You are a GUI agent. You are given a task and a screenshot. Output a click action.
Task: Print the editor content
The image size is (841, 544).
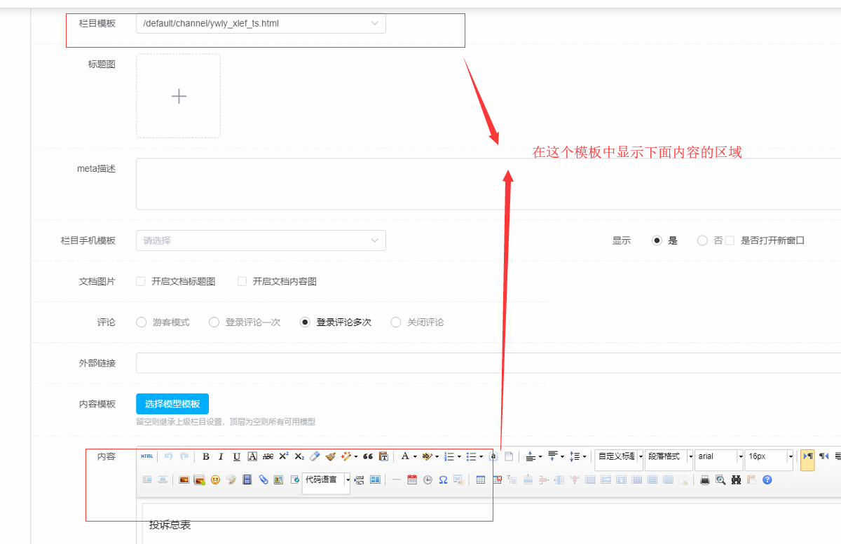[704, 480]
